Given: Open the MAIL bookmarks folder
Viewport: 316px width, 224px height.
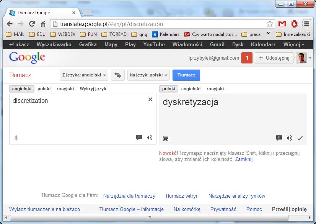Looking at the screenshot, I should tap(15, 34).
